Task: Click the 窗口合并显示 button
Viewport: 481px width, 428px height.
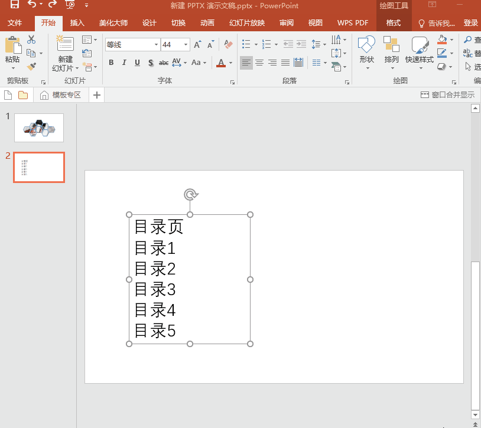Action: point(447,95)
